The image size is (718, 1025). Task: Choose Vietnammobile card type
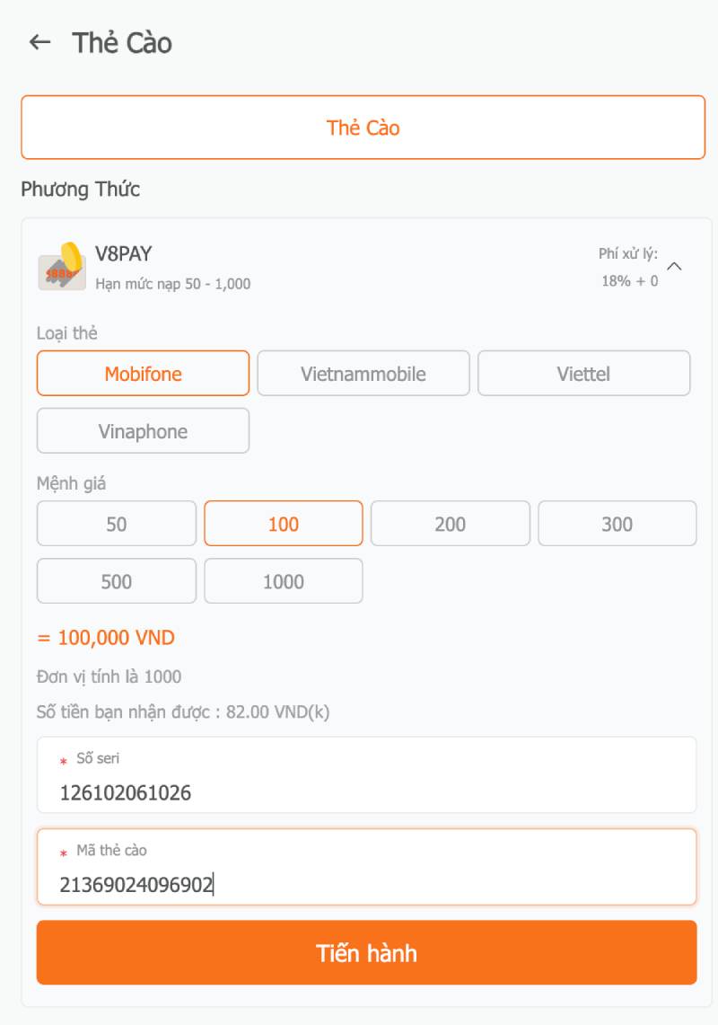pyautogui.click(x=363, y=374)
